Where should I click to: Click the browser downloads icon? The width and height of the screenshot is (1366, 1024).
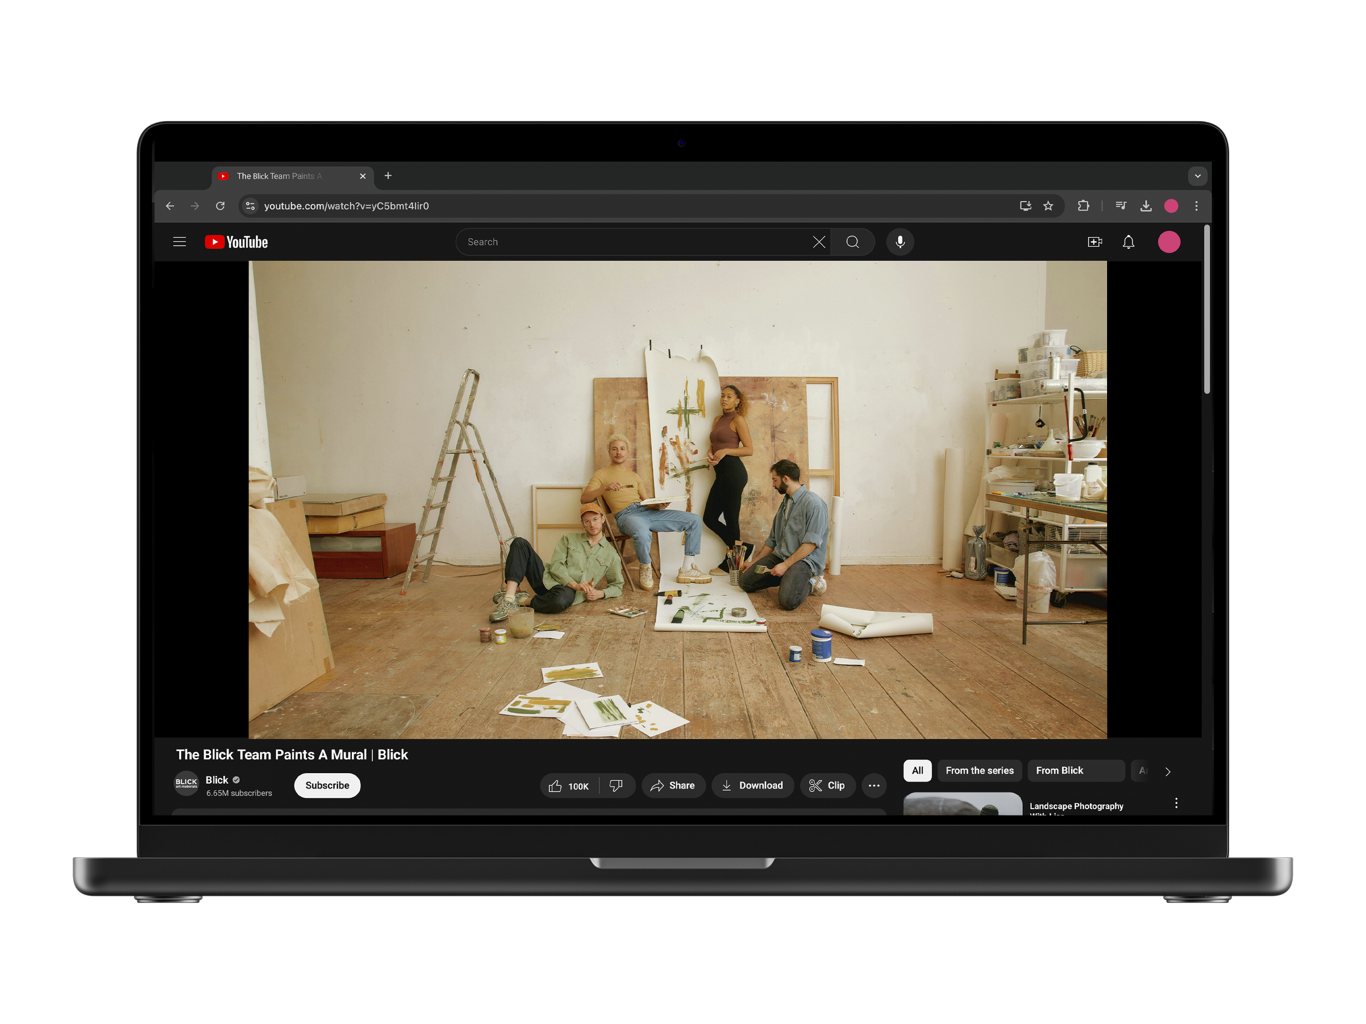pyautogui.click(x=1146, y=205)
